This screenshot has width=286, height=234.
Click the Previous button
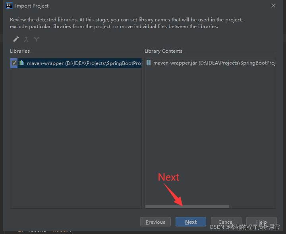155,222
